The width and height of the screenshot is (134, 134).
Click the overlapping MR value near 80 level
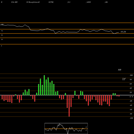[124, 79]
